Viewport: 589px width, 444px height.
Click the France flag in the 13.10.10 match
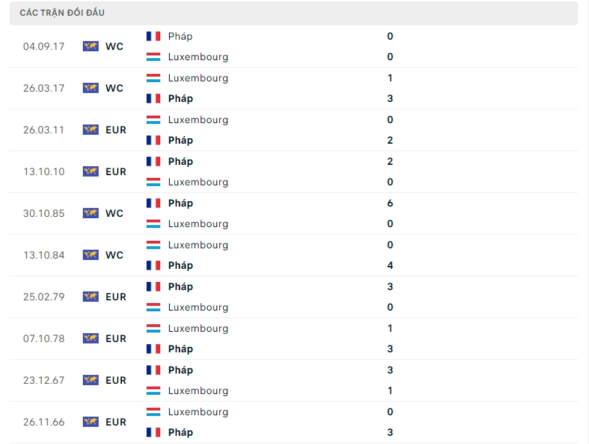(x=153, y=161)
